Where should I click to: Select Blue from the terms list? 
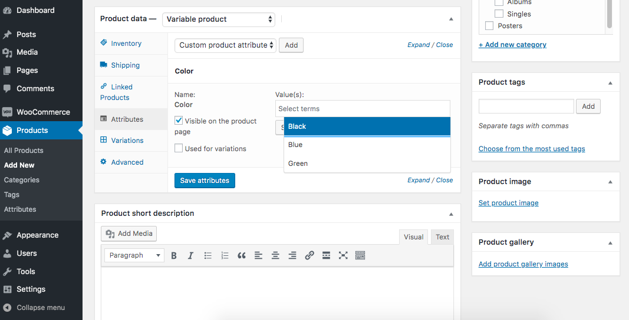coord(295,145)
